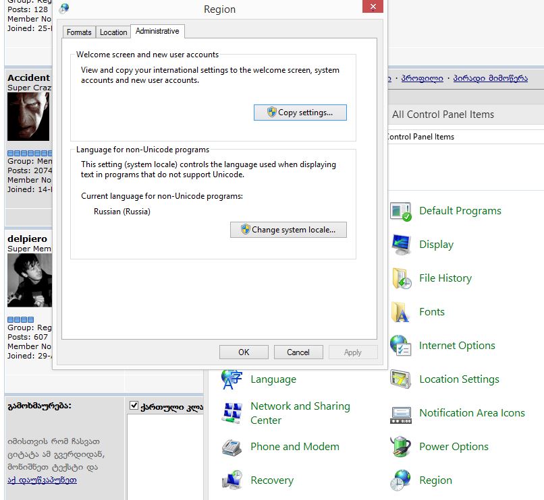Click the Accident user avatar
Image resolution: width=544 pixels, height=500 pixels.
(x=28, y=117)
